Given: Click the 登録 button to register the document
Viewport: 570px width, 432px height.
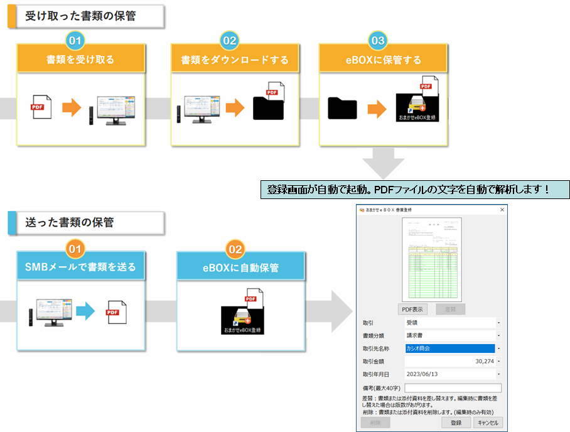Looking at the screenshot, I should click(x=456, y=423).
